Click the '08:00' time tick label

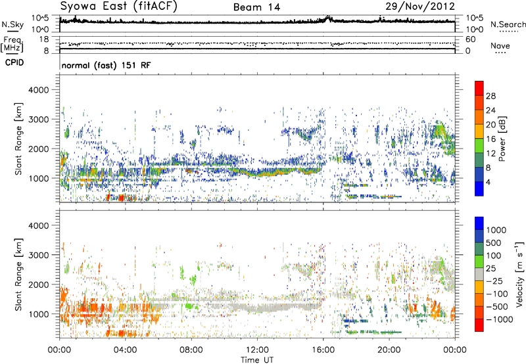pyautogui.click(x=191, y=350)
